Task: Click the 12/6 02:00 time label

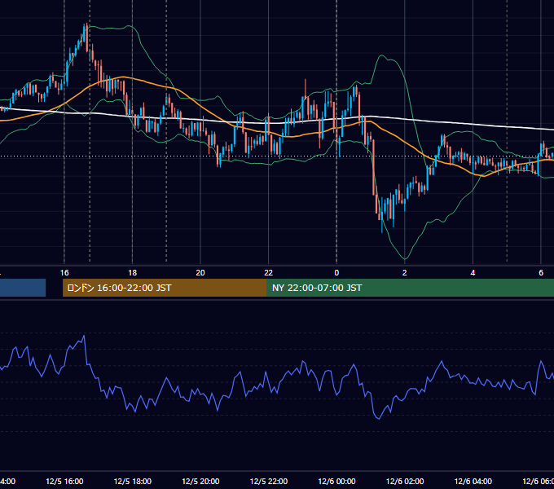Action: click(x=405, y=481)
